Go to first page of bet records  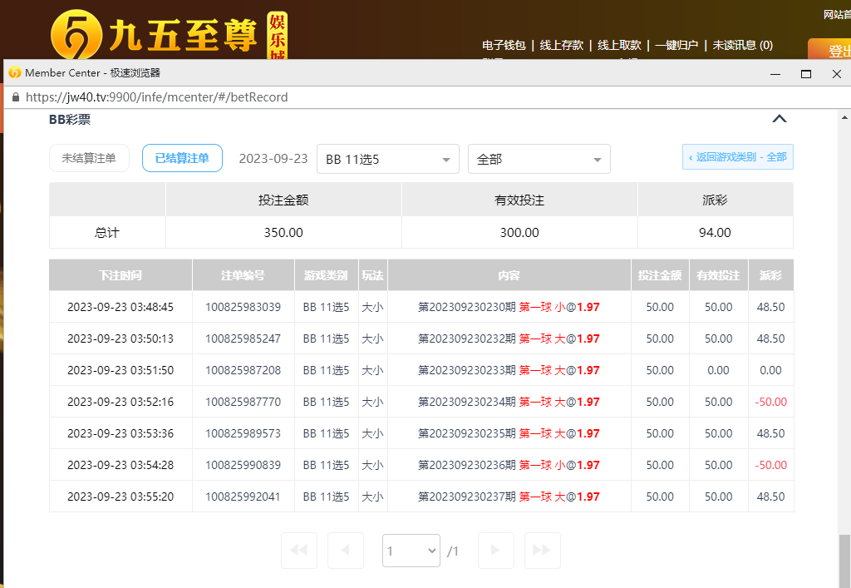299,551
